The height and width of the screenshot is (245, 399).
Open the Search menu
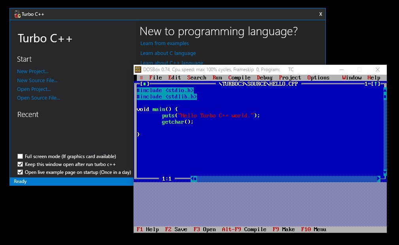tap(197, 77)
